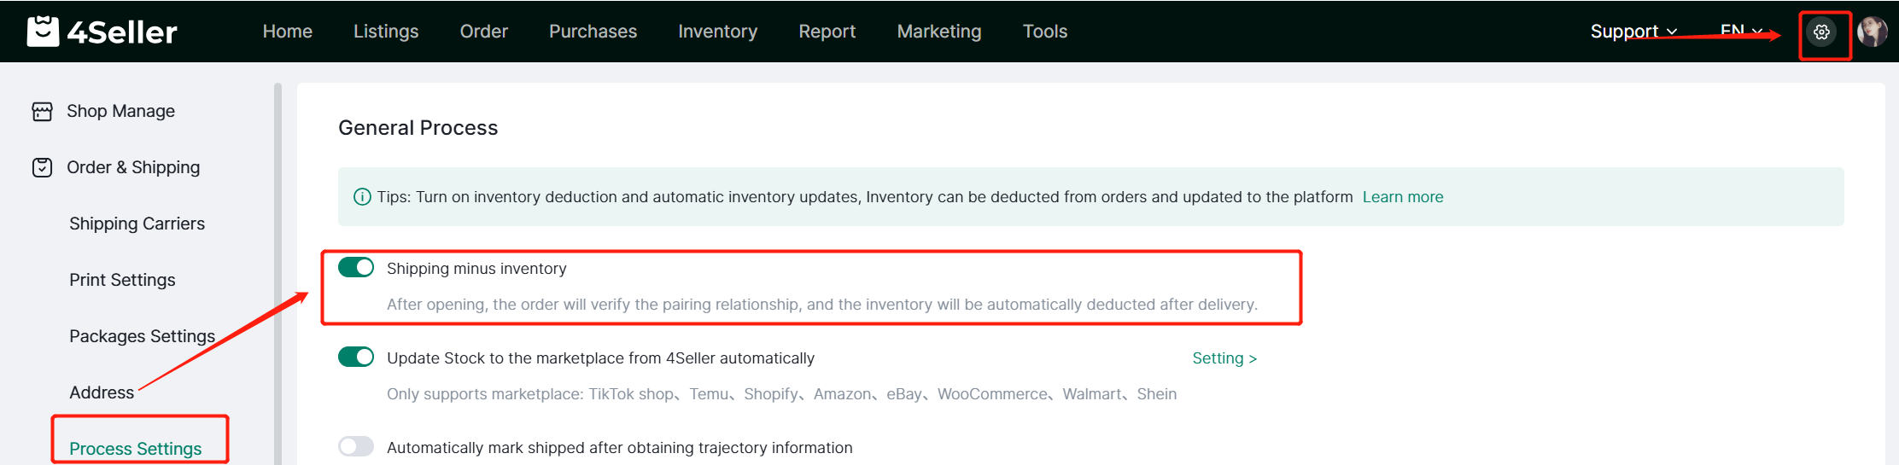Enable Automatically mark shipped toggle

(x=356, y=447)
